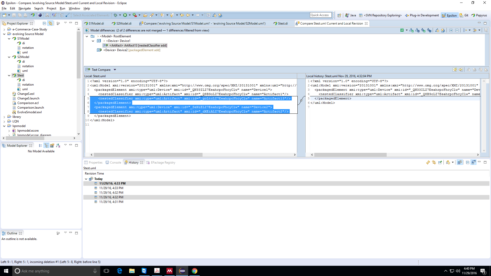This screenshot has height=276, width=491.
Task: Expand all differences with plus icon
Action: (451, 30)
